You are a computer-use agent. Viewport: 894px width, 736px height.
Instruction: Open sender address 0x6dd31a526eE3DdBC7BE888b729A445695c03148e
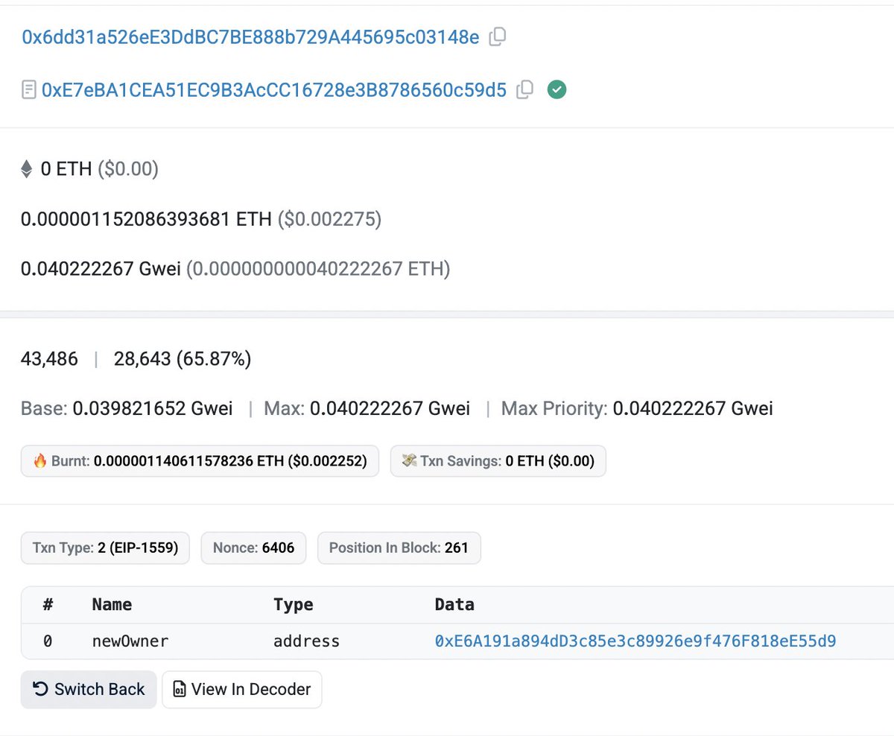point(250,37)
